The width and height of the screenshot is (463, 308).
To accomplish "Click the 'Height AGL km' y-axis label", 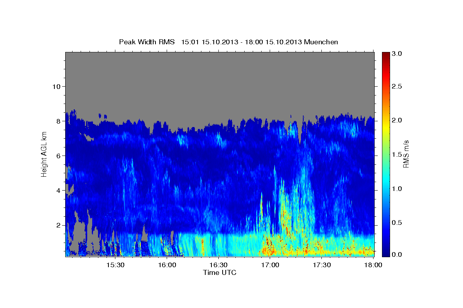I will click(44, 154).
